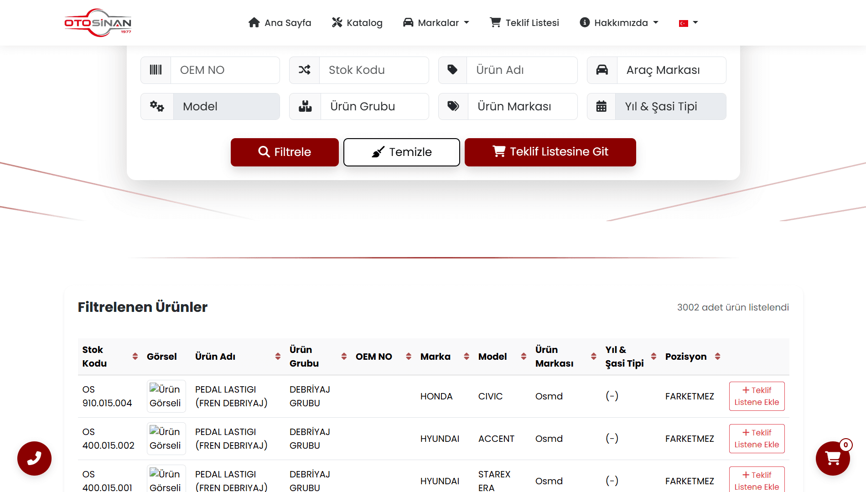Click the gears icon beside Model
Screen dimensions: 866x492
pos(157,106)
